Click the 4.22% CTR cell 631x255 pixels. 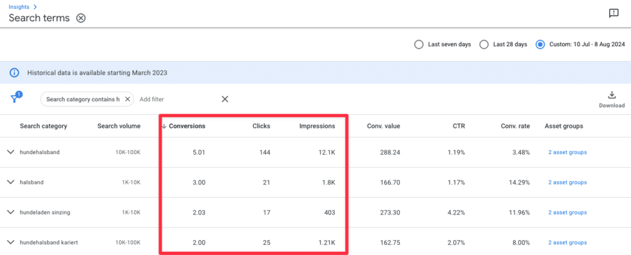(457, 213)
